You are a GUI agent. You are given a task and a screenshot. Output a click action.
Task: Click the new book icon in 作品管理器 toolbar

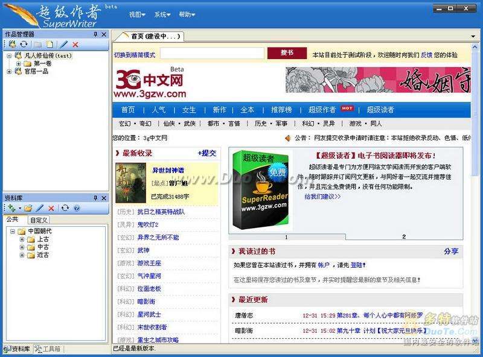pyautogui.click(x=12, y=44)
